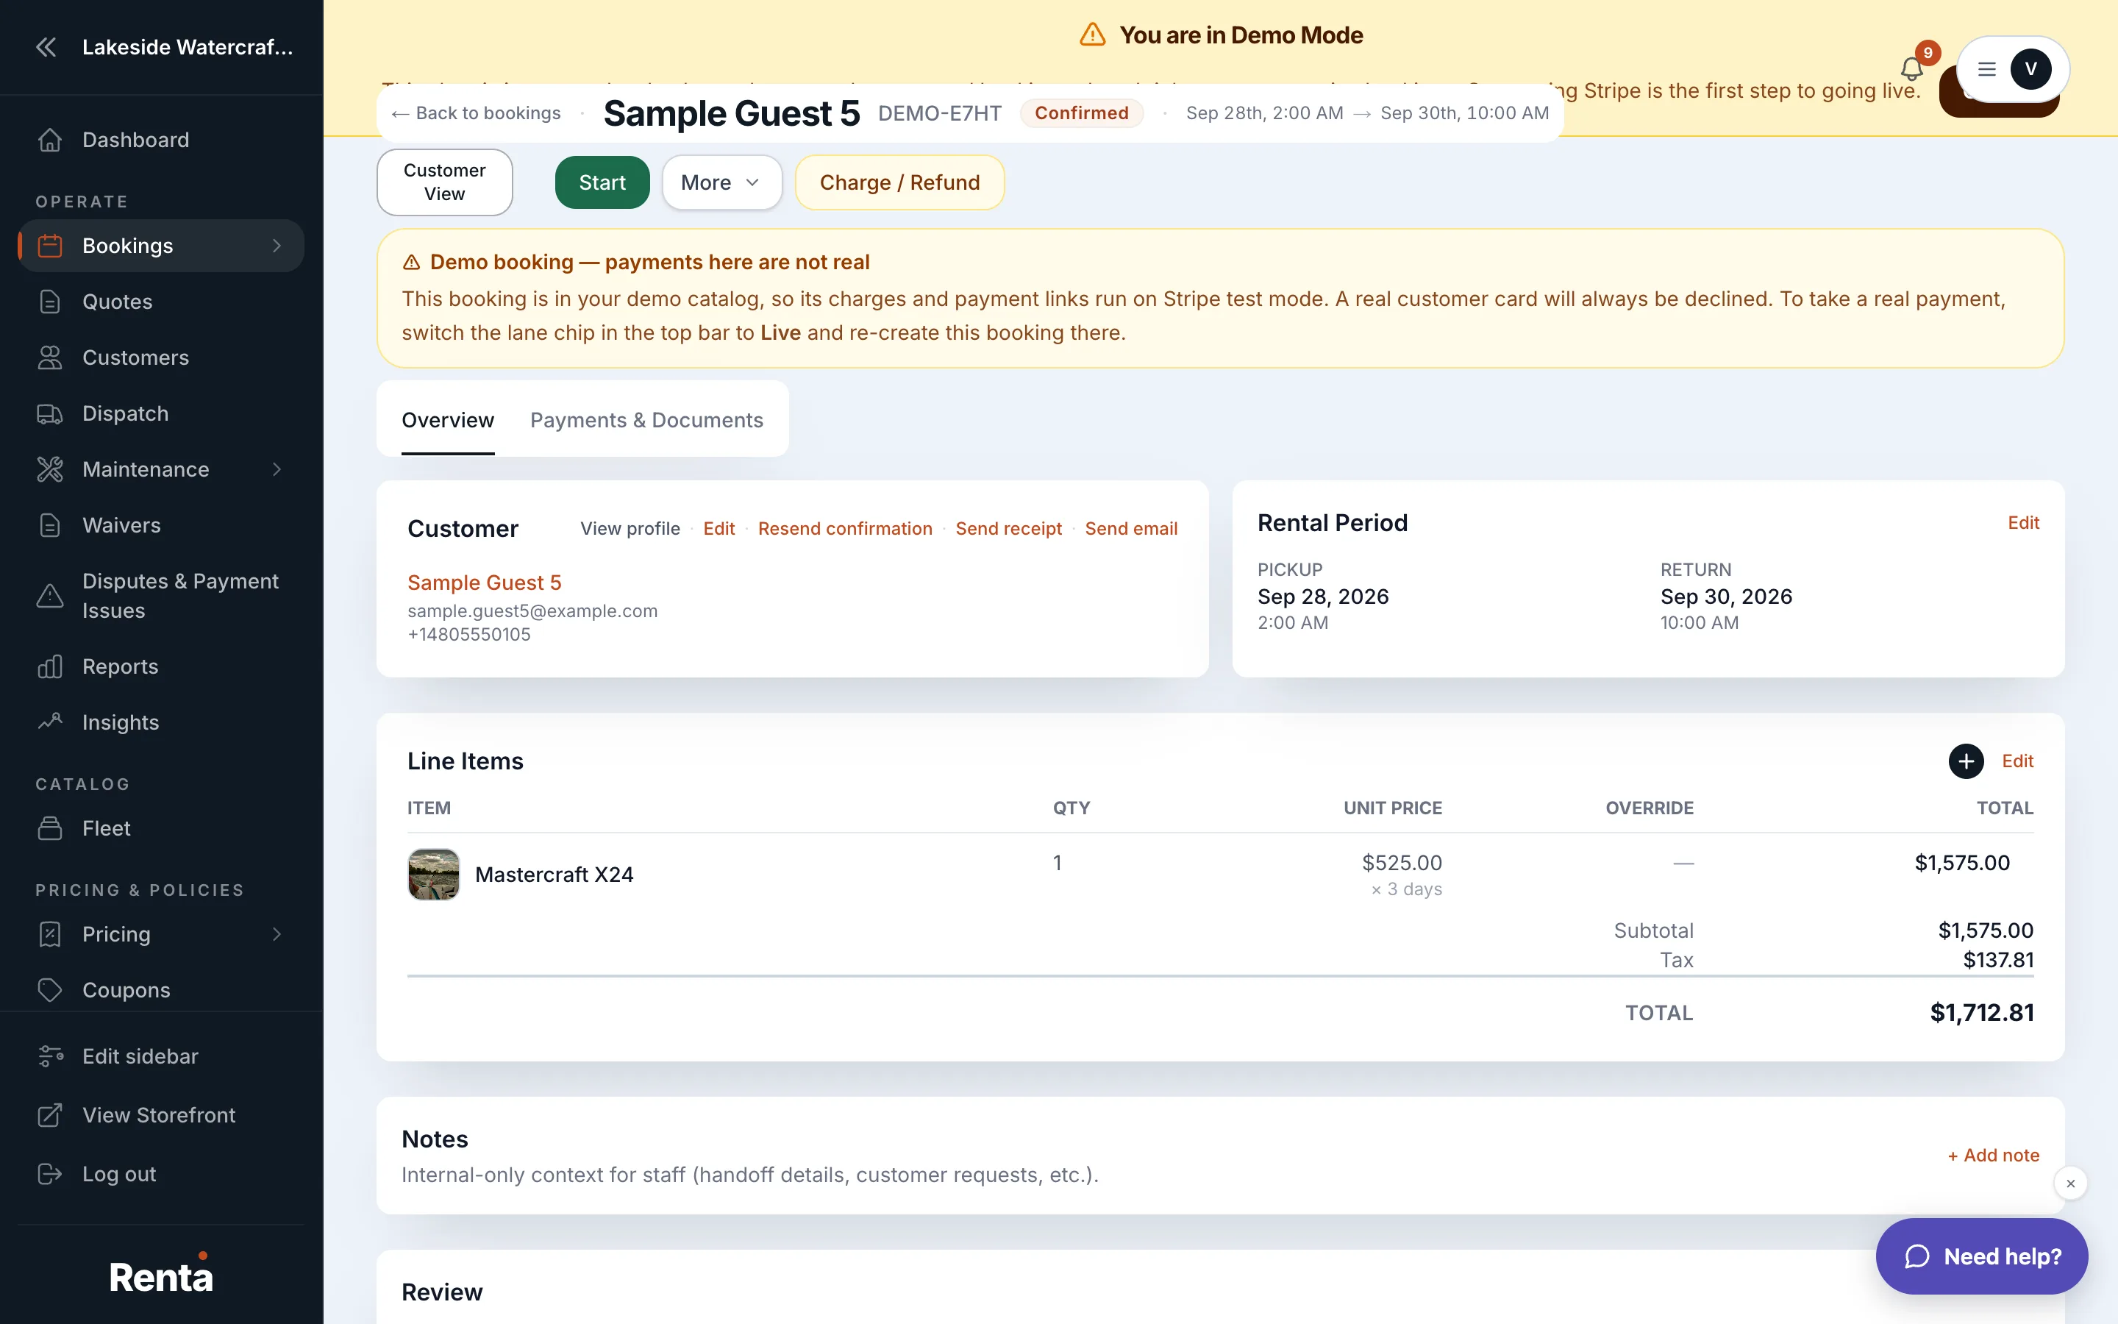Click Send receipt link
The width and height of the screenshot is (2118, 1324).
[x=1008, y=529]
